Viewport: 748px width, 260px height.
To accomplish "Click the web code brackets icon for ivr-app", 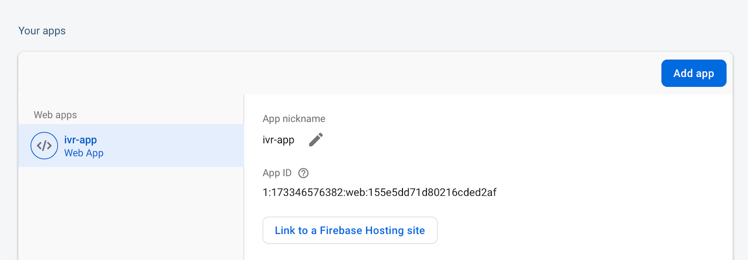I will (x=44, y=146).
